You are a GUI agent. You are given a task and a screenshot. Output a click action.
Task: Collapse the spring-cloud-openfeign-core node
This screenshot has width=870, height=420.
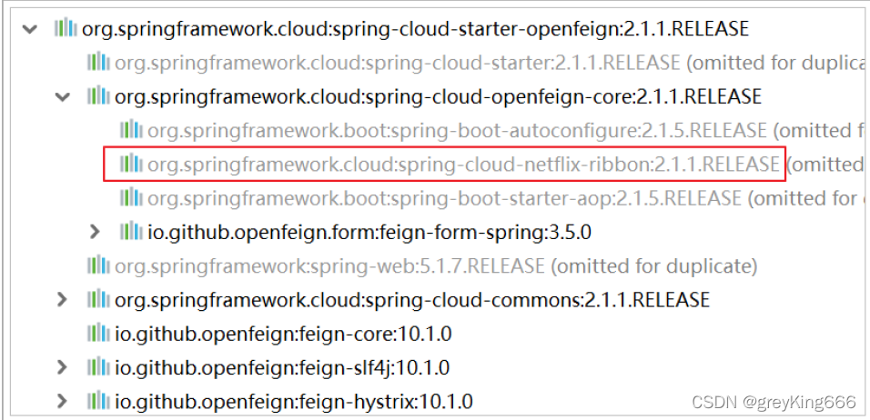pos(62,97)
